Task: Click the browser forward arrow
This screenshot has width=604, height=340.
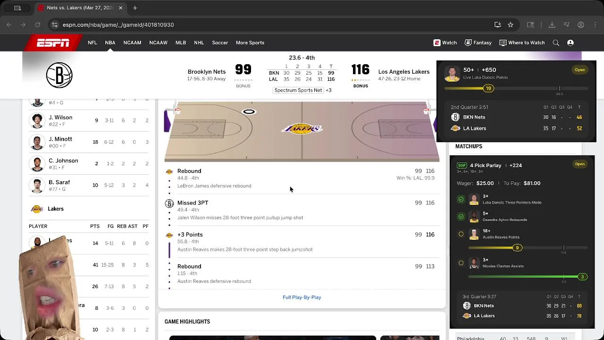Action: (23, 25)
